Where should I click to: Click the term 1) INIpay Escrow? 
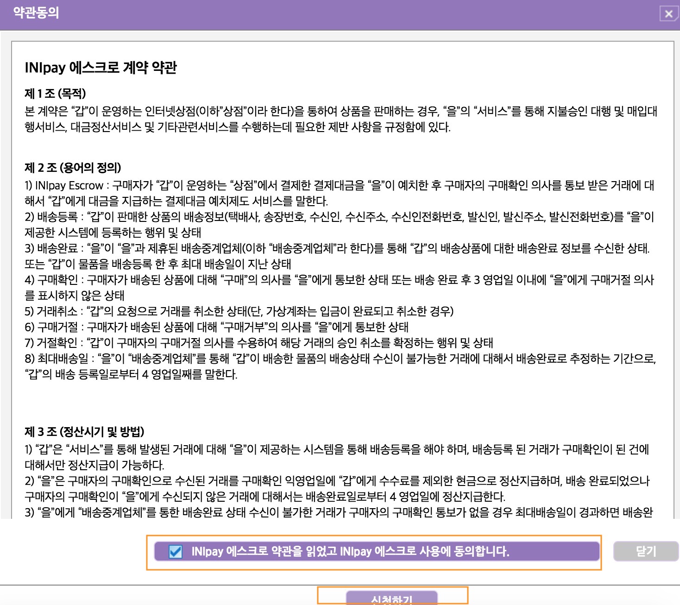coord(64,186)
